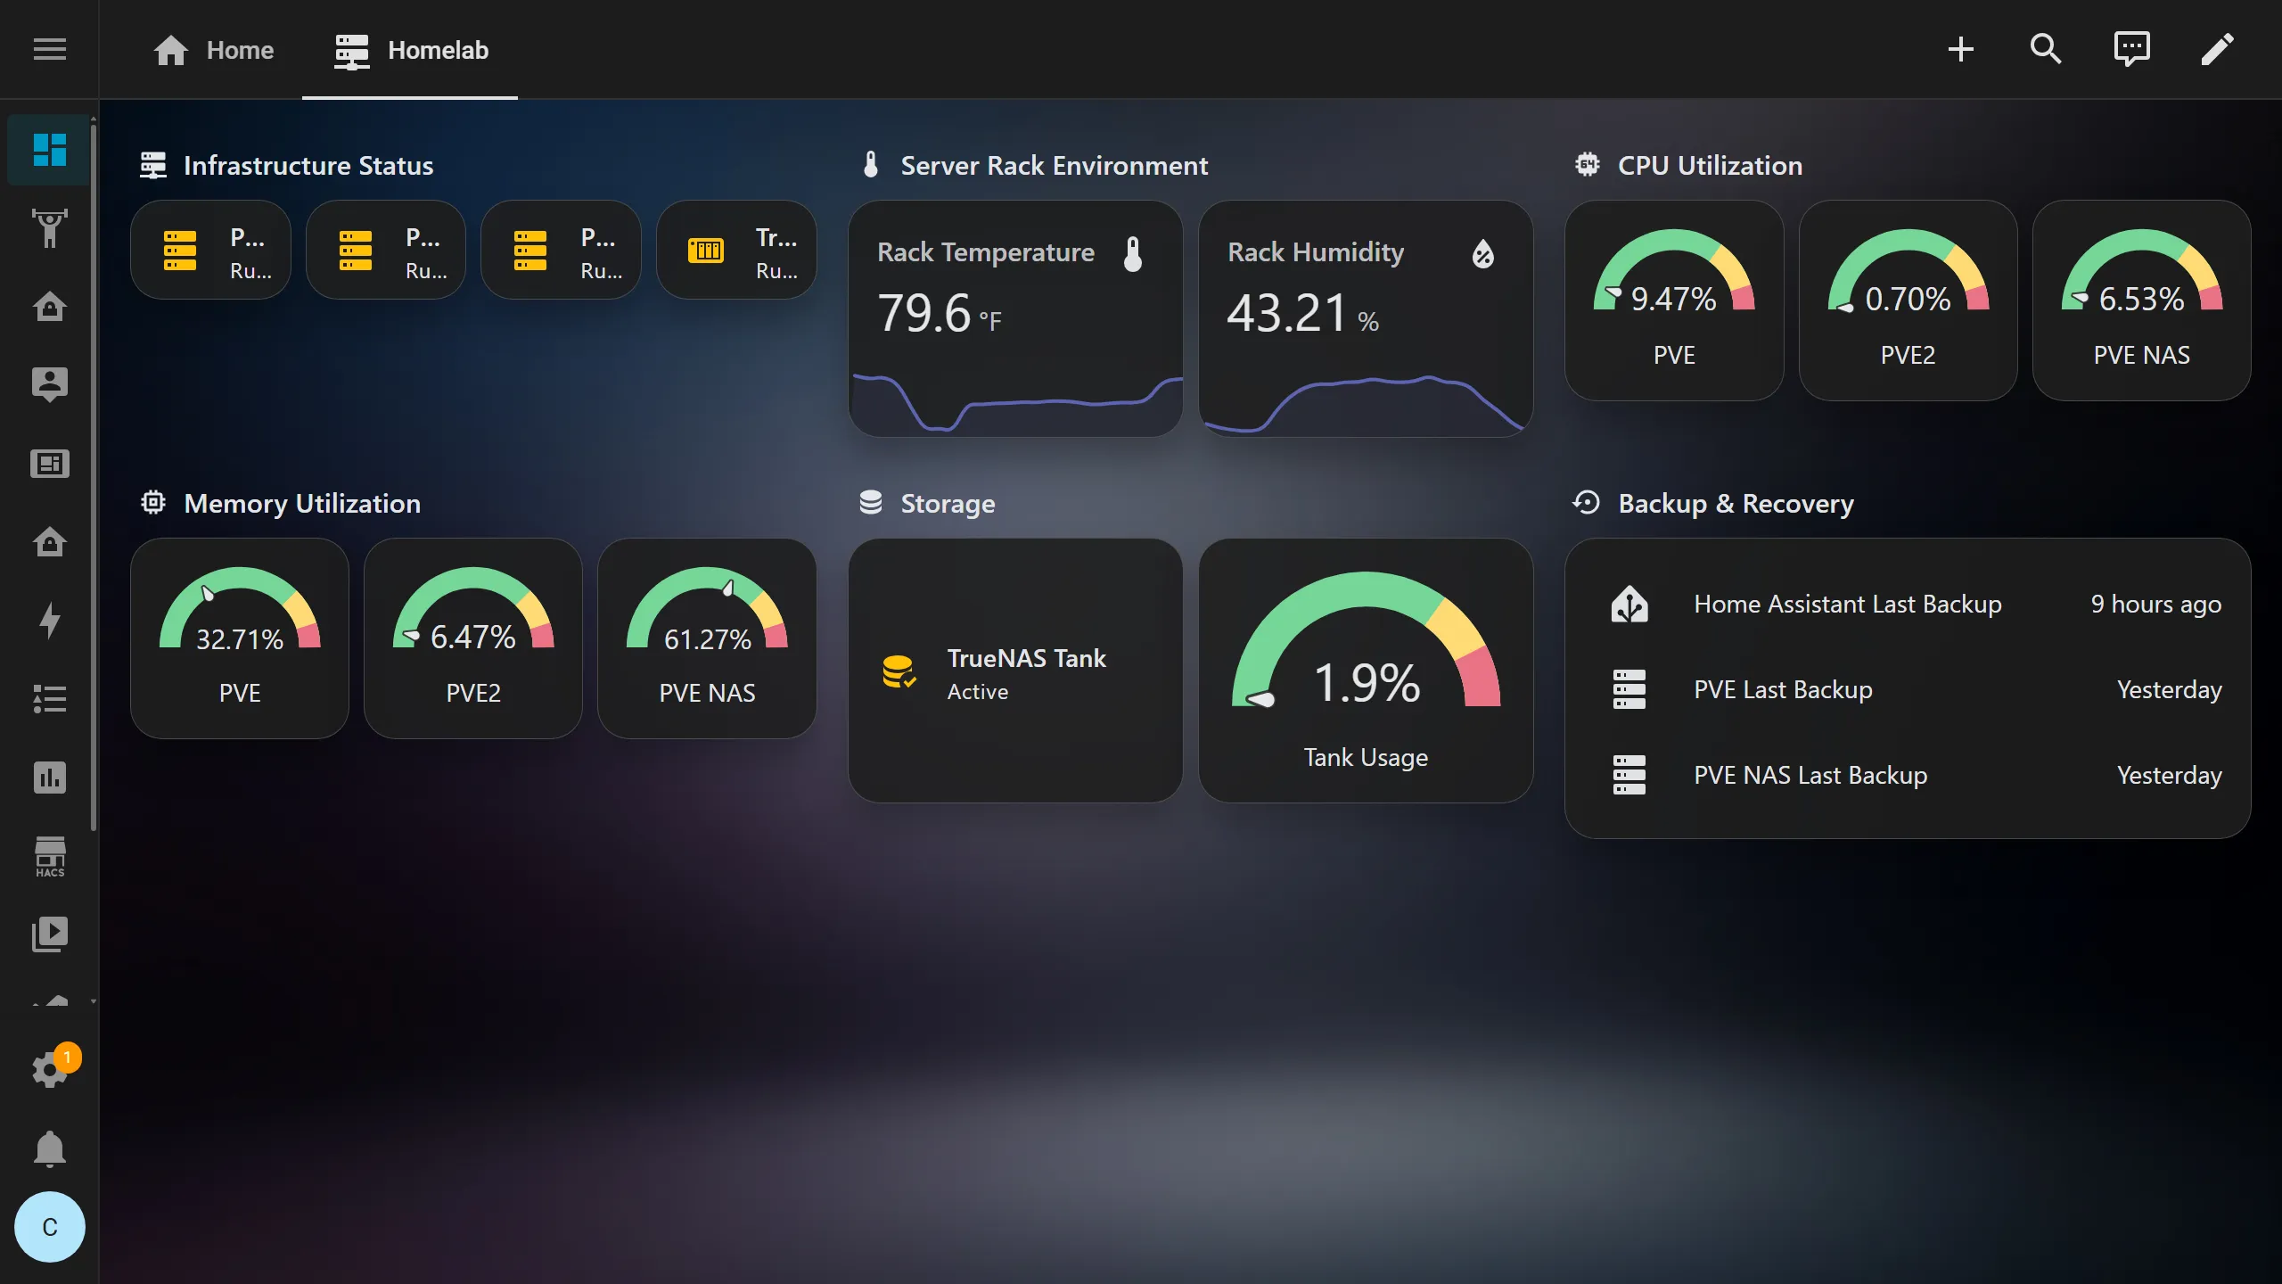
Task: Click PVE NAS CPU gauge 6.53%
Action: pyautogui.click(x=2141, y=300)
